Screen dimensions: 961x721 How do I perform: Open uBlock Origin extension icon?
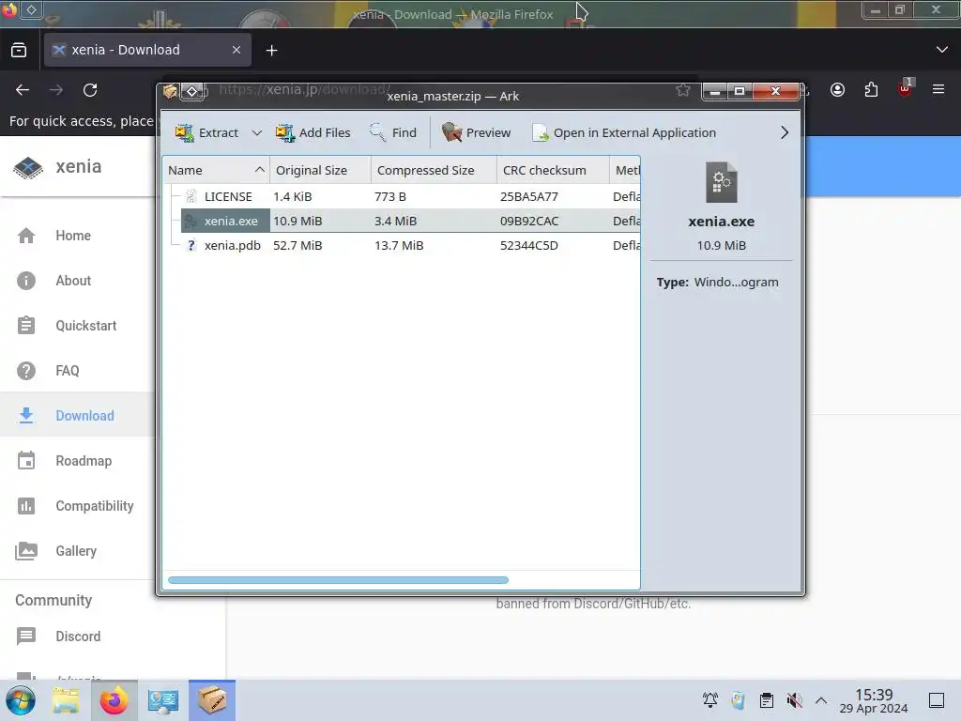pos(906,89)
